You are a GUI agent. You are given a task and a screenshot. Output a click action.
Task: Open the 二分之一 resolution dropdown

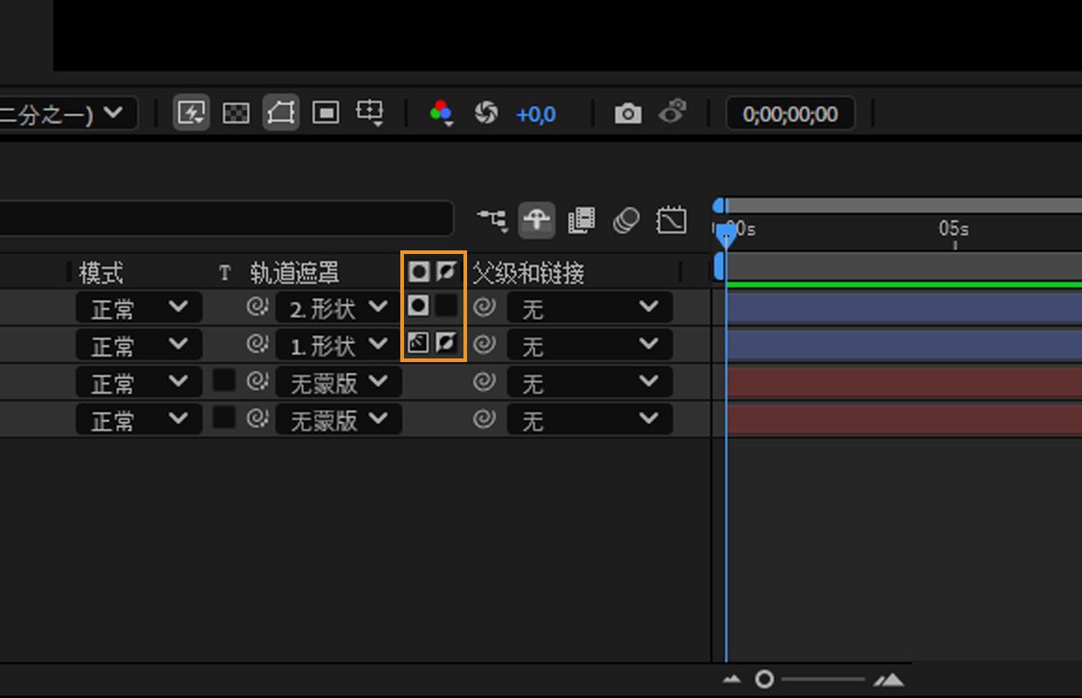[69, 114]
